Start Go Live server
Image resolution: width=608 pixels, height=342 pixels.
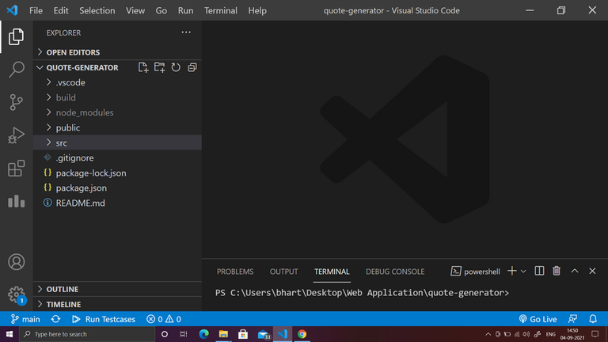click(538, 319)
